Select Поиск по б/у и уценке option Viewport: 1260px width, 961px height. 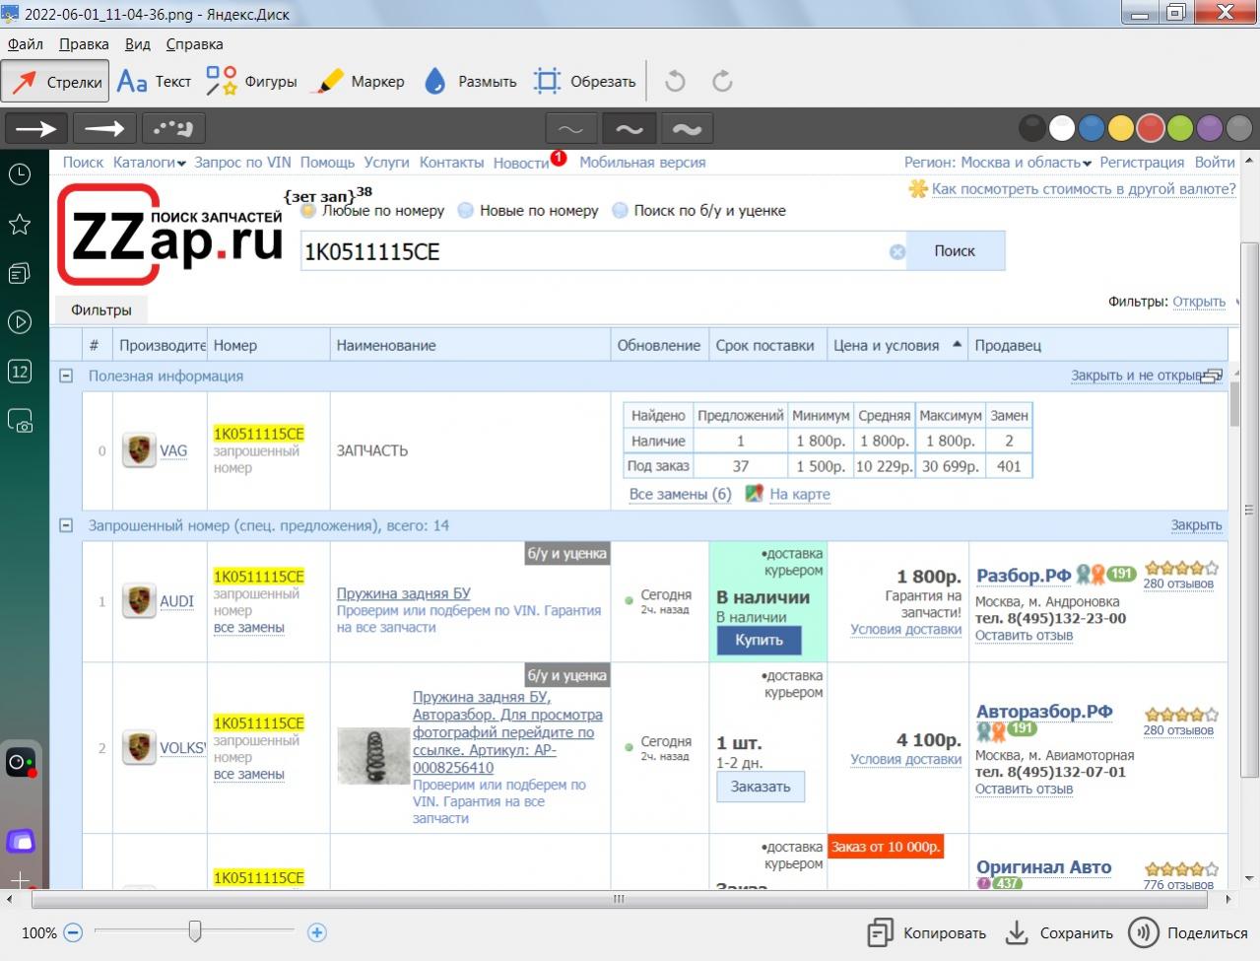tap(620, 210)
